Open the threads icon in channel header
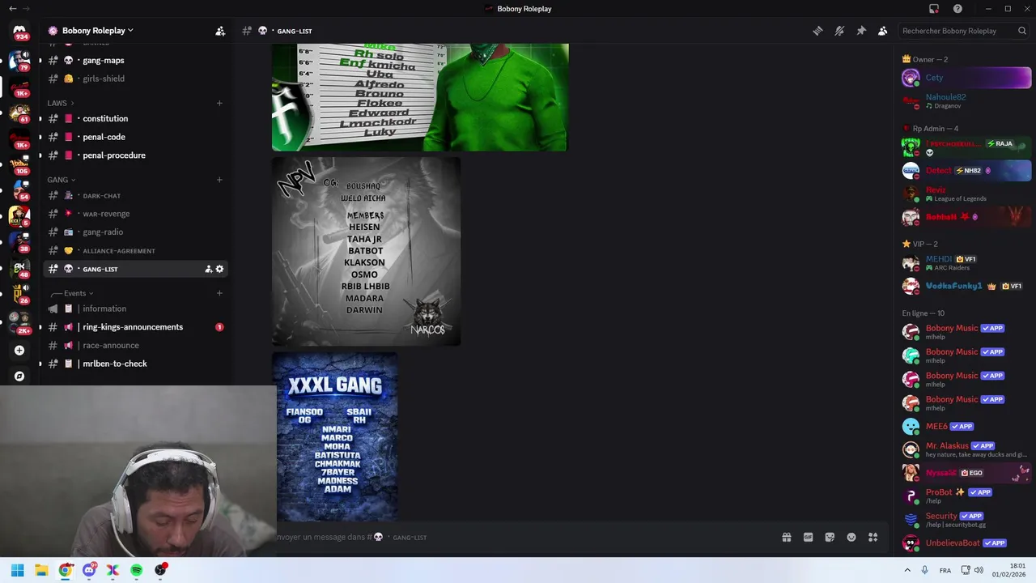Image resolution: width=1036 pixels, height=583 pixels. tap(817, 31)
